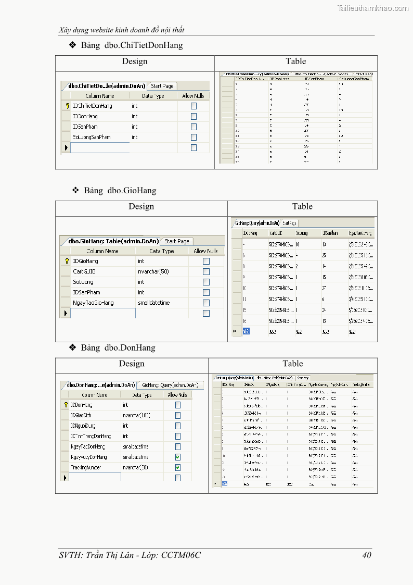The height and width of the screenshot is (585, 413).
Task: Switch to GioHang: Query tab in DonHang designer
Action: pos(170,385)
